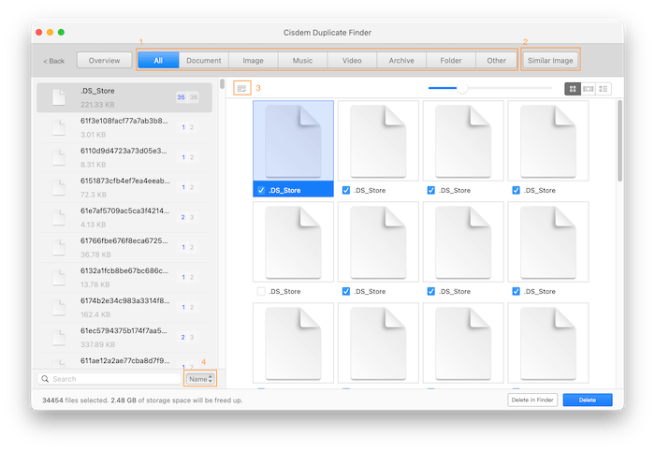
Task: Click the Delete in Finder button
Action: (532, 400)
